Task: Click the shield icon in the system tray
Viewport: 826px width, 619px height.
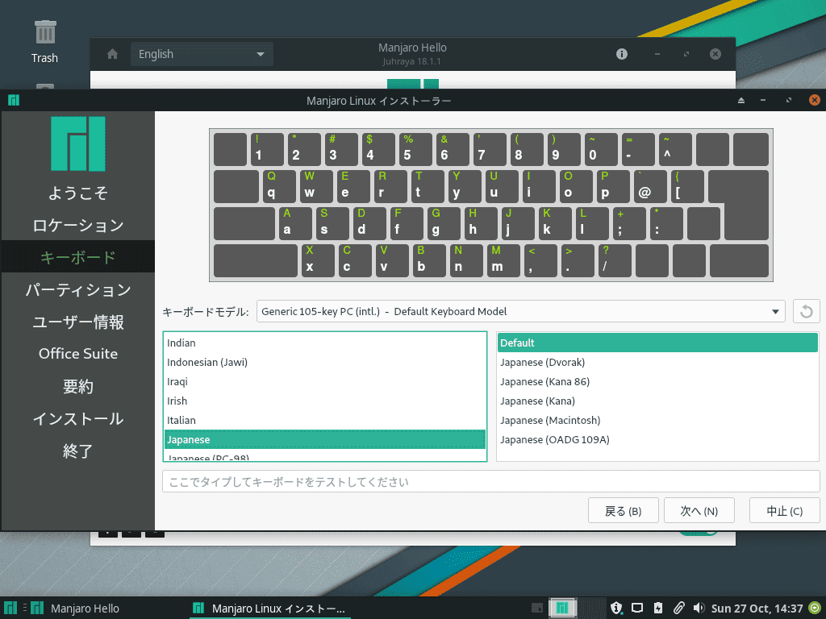Action: point(617,608)
